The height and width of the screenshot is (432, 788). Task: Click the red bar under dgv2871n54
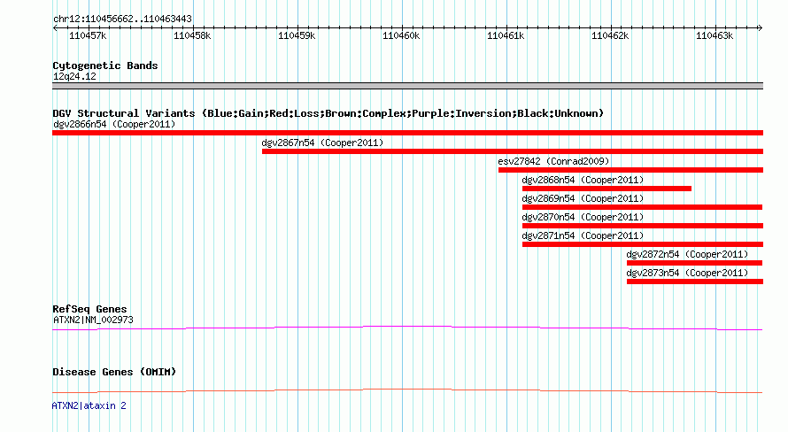[x=643, y=244]
